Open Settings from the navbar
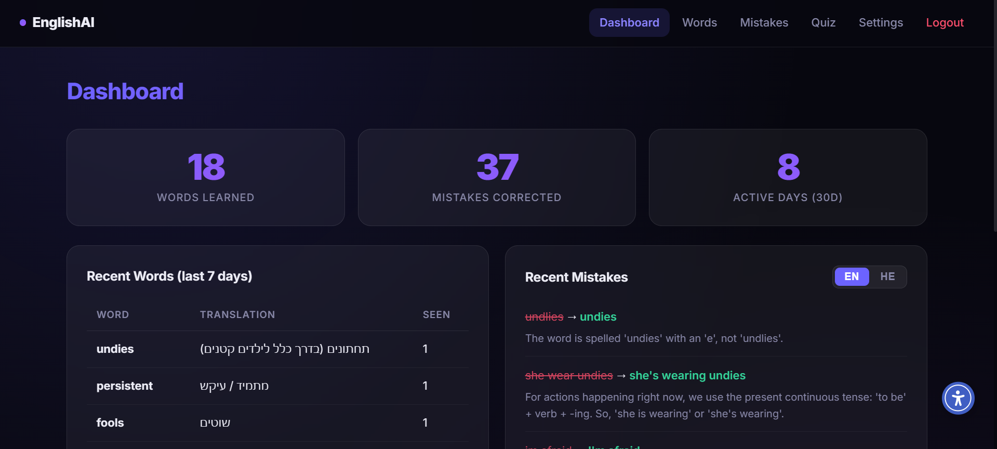The width and height of the screenshot is (997, 449). click(880, 23)
